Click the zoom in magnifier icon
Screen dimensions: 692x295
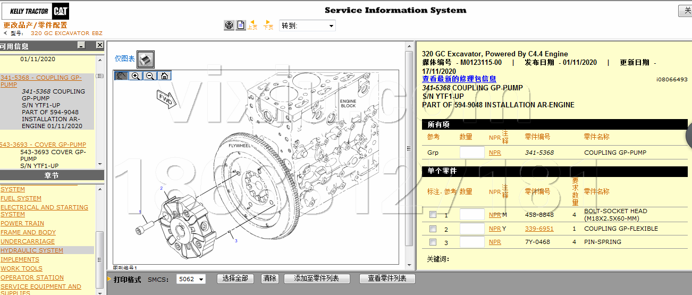click(x=136, y=76)
